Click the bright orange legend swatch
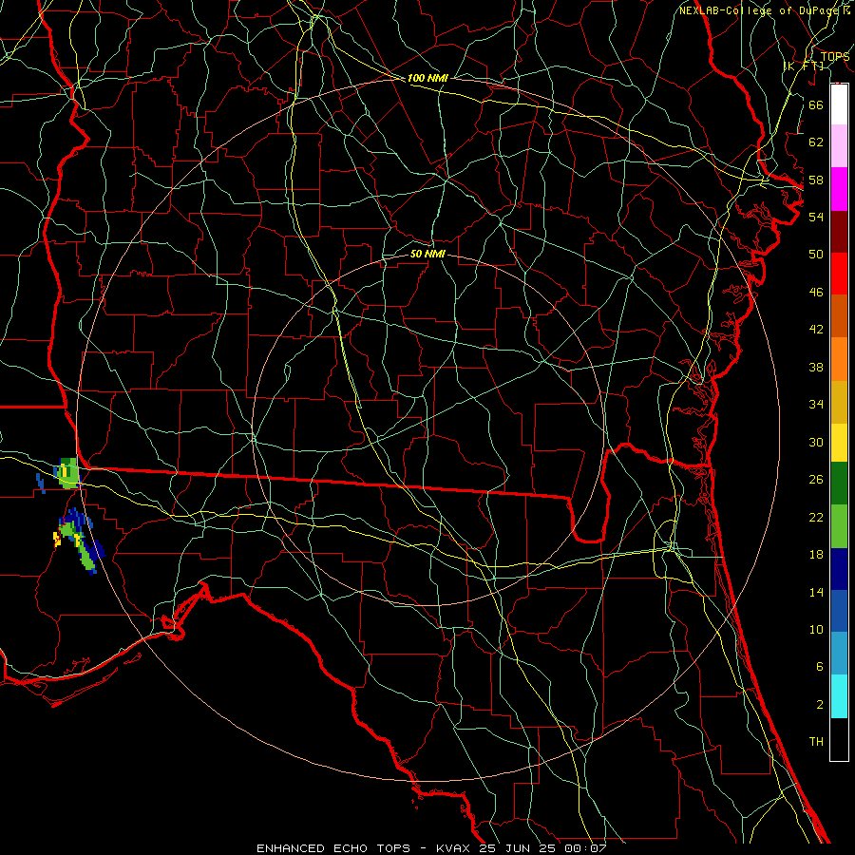855x855 pixels. point(839,359)
